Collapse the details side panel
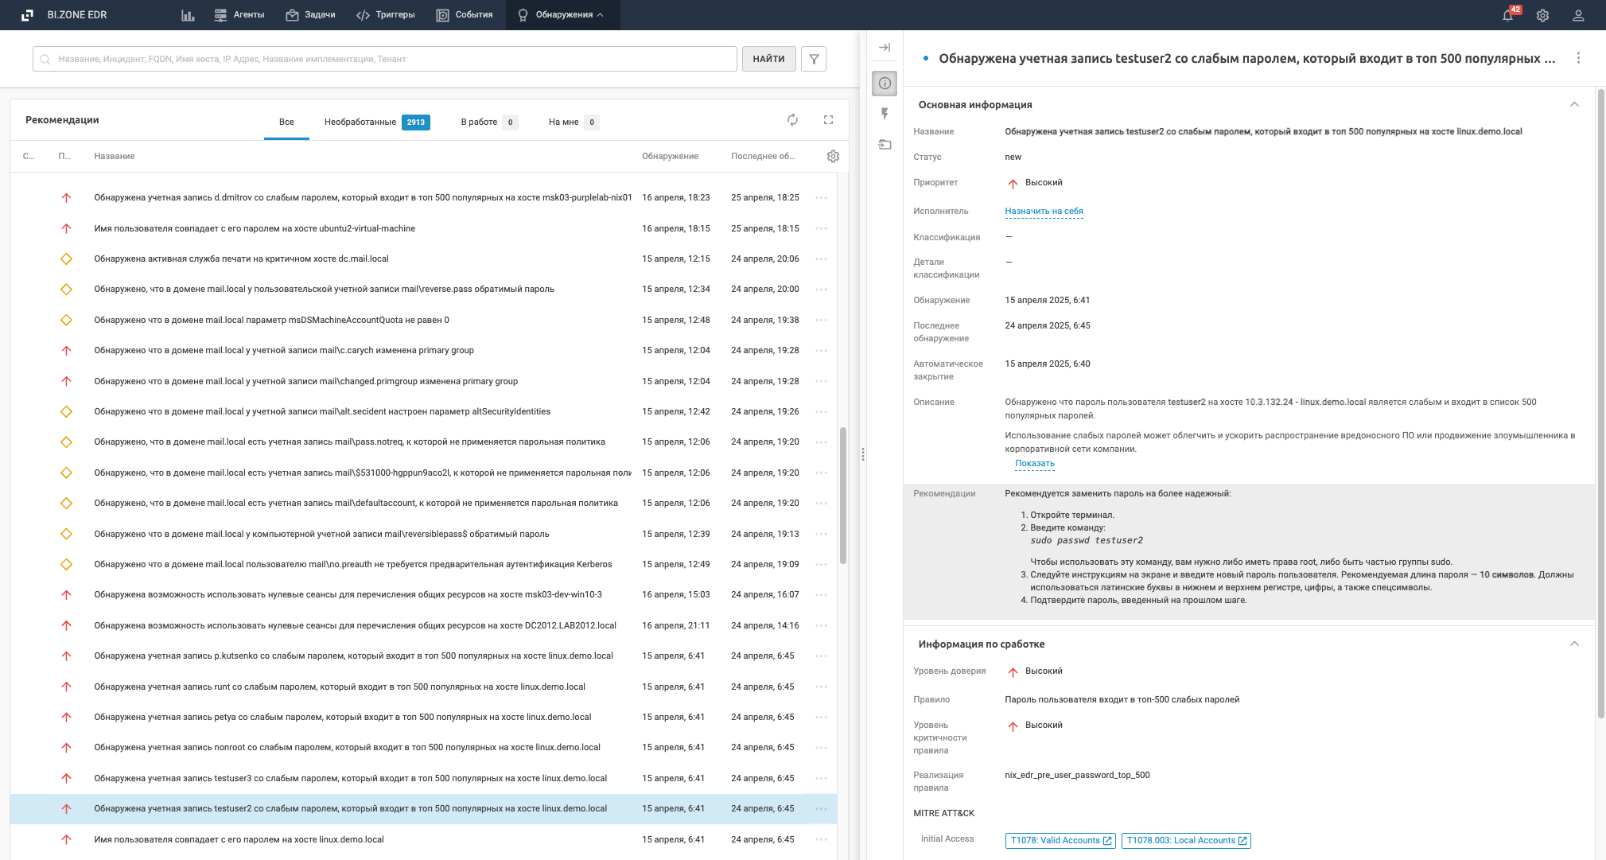The height and width of the screenshot is (860, 1606). pos(885,48)
